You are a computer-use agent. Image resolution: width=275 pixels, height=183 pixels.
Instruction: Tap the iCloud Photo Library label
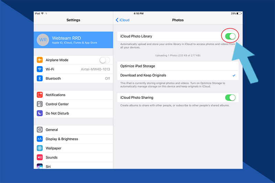click(136, 36)
